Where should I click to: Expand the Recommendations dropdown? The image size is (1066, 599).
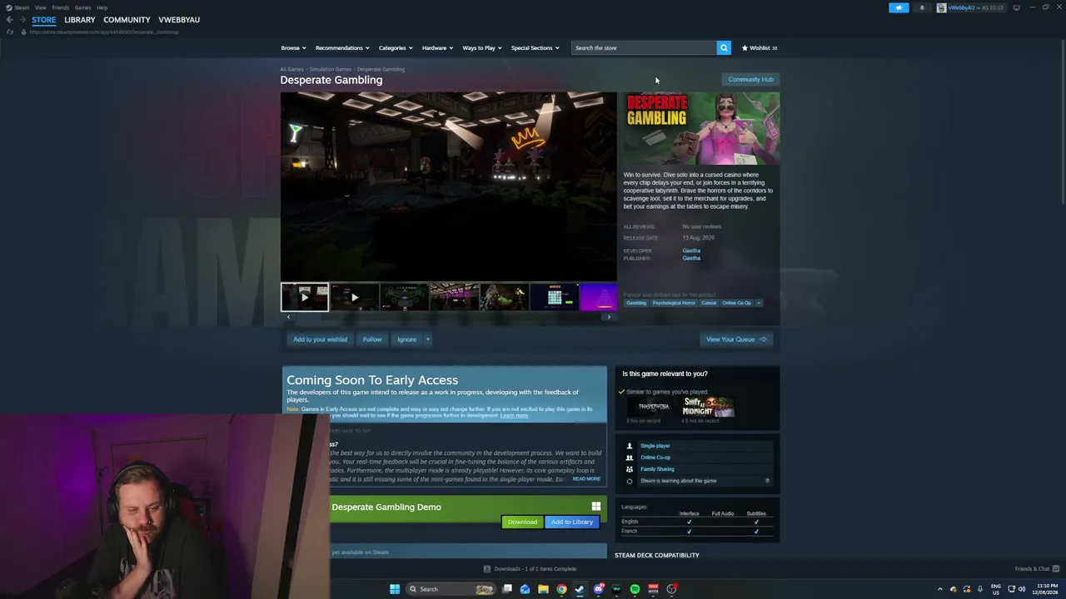342,47
